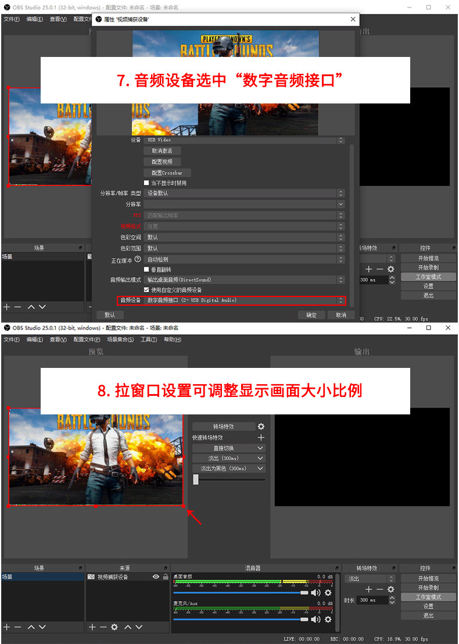Screen dimensions: 459x644
Task: Open 音频输出模式 dropdown
Action: 244,280
